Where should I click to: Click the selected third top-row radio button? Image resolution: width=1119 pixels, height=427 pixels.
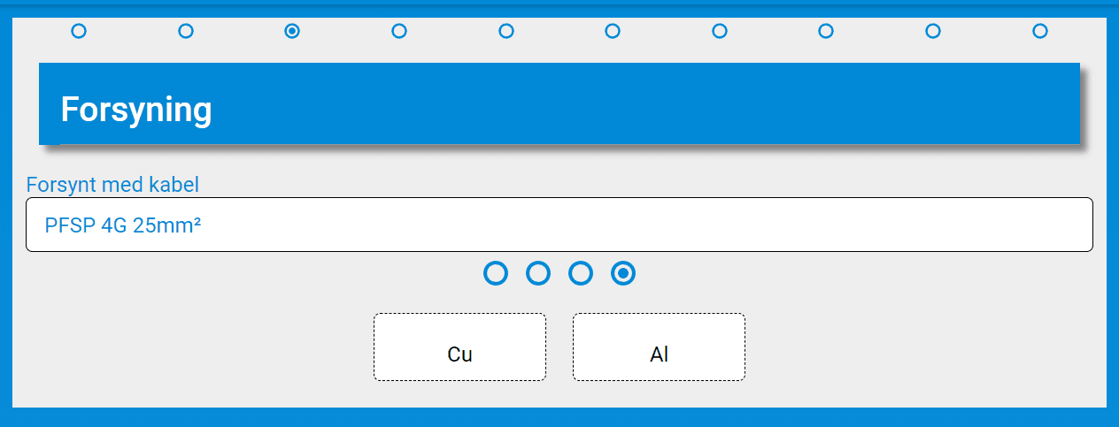pos(292,31)
